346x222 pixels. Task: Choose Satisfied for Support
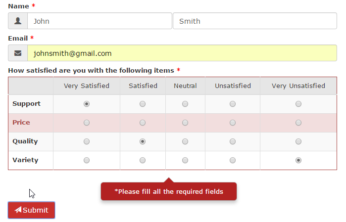coord(143,104)
